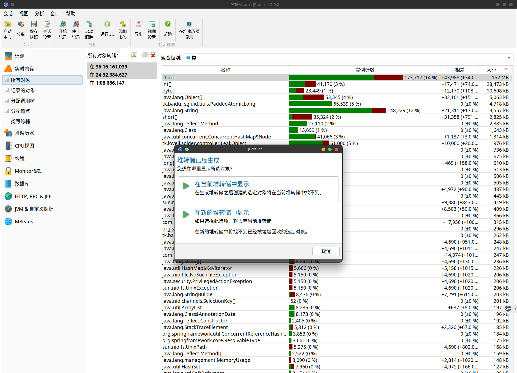Screen dimensions: 517x373
Task: Open the Analyze (分析) menu
Action: click(x=39, y=14)
